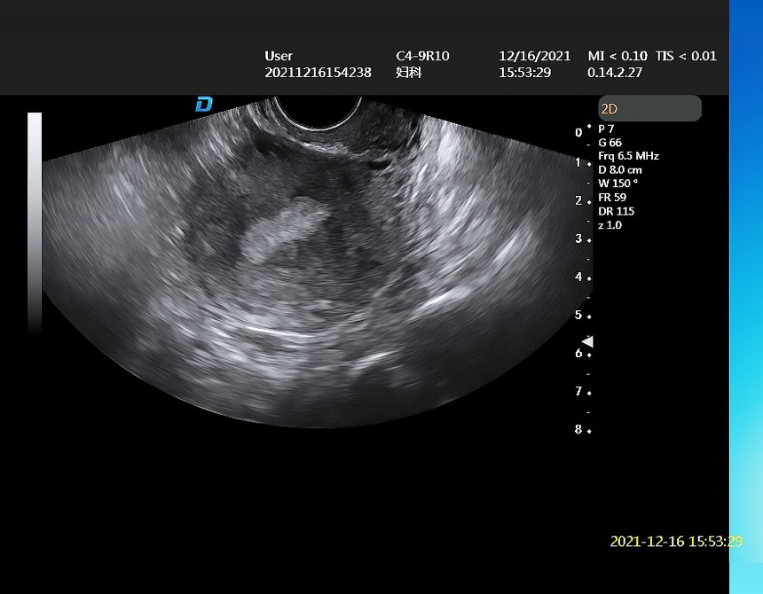Image resolution: width=763 pixels, height=594 pixels.
Task: Select the 2D mode tab
Action: (649, 109)
